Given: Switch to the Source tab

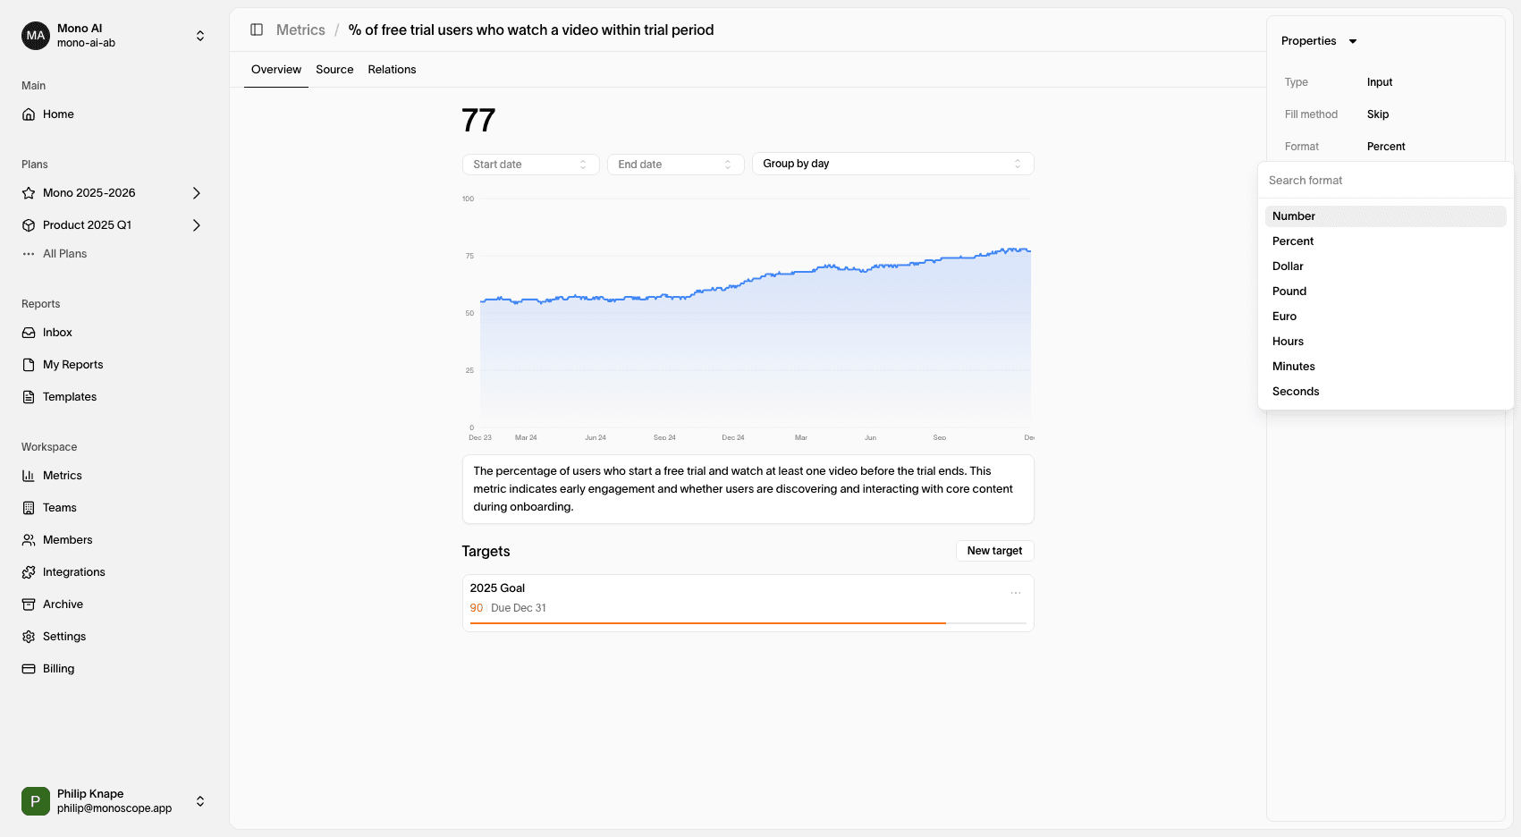Looking at the screenshot, I should 334,70.
